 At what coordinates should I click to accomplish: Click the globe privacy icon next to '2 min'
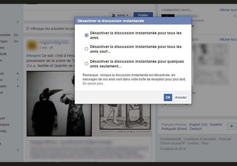pyautogui.click(x=51, y=48)
